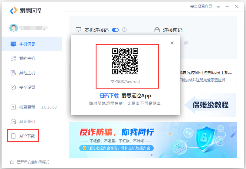Select the 其他主机 sidebar icon
Screen dimensions: 246x169
[13, 73]
